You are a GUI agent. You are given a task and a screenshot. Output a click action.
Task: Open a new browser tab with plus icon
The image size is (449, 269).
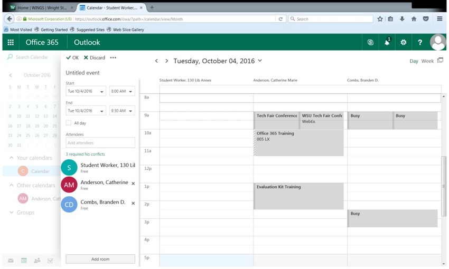point(152,7)
